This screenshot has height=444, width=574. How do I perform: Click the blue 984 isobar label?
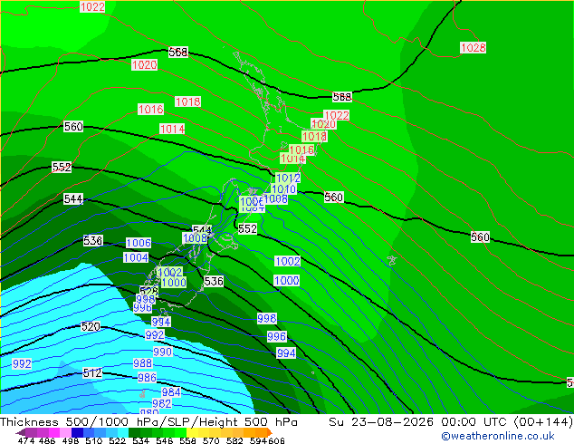click(171, 392)
